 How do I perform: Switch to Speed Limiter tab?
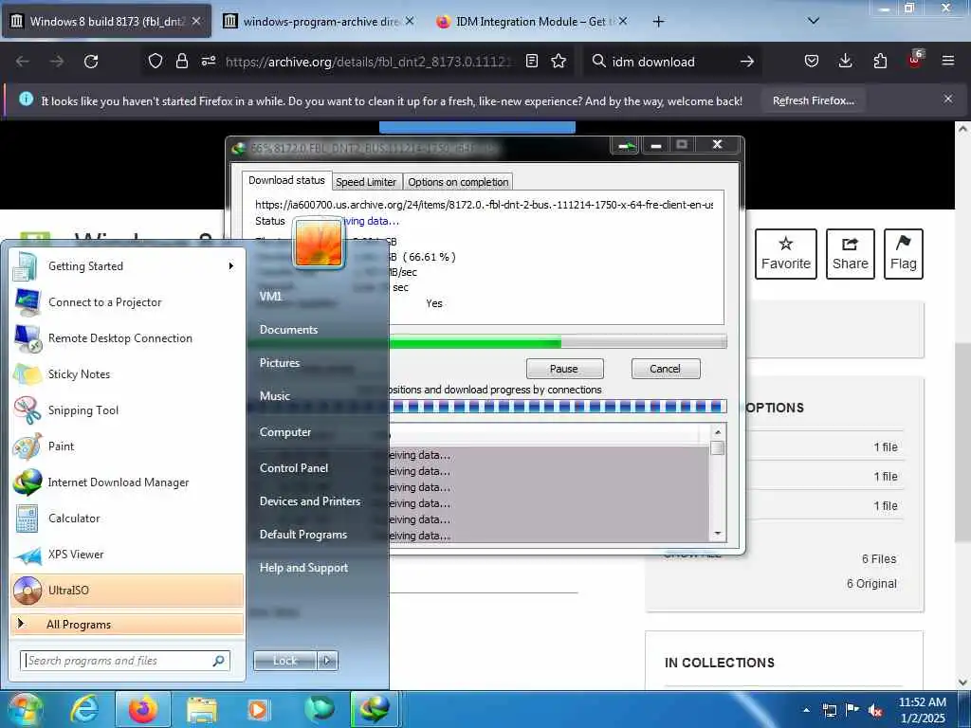coord(366,182)
